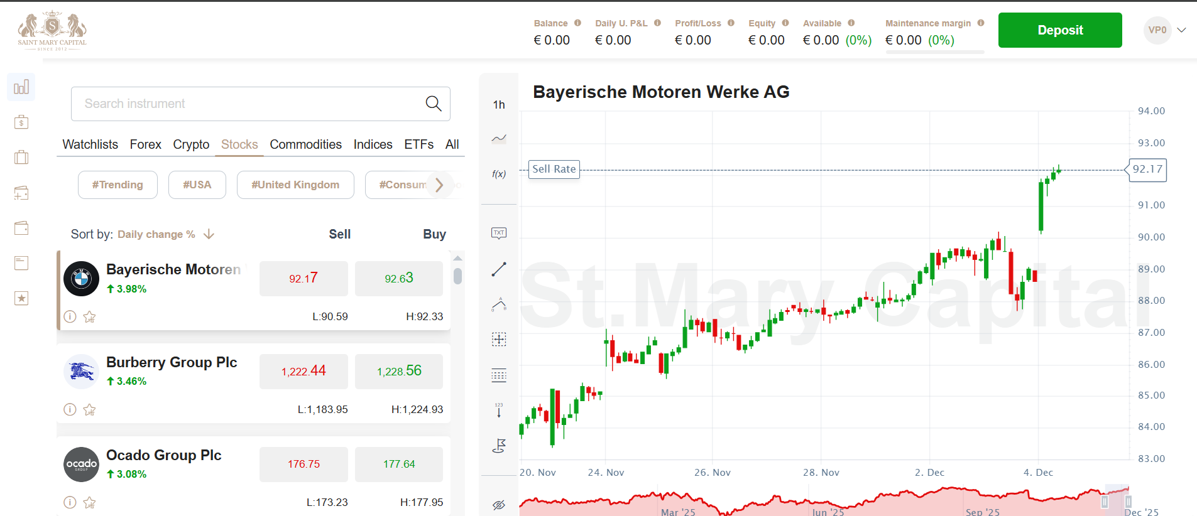1197x516 pixels.
Task: Show info tooltip for Maintenance margin
Action: tap(981, 23)
